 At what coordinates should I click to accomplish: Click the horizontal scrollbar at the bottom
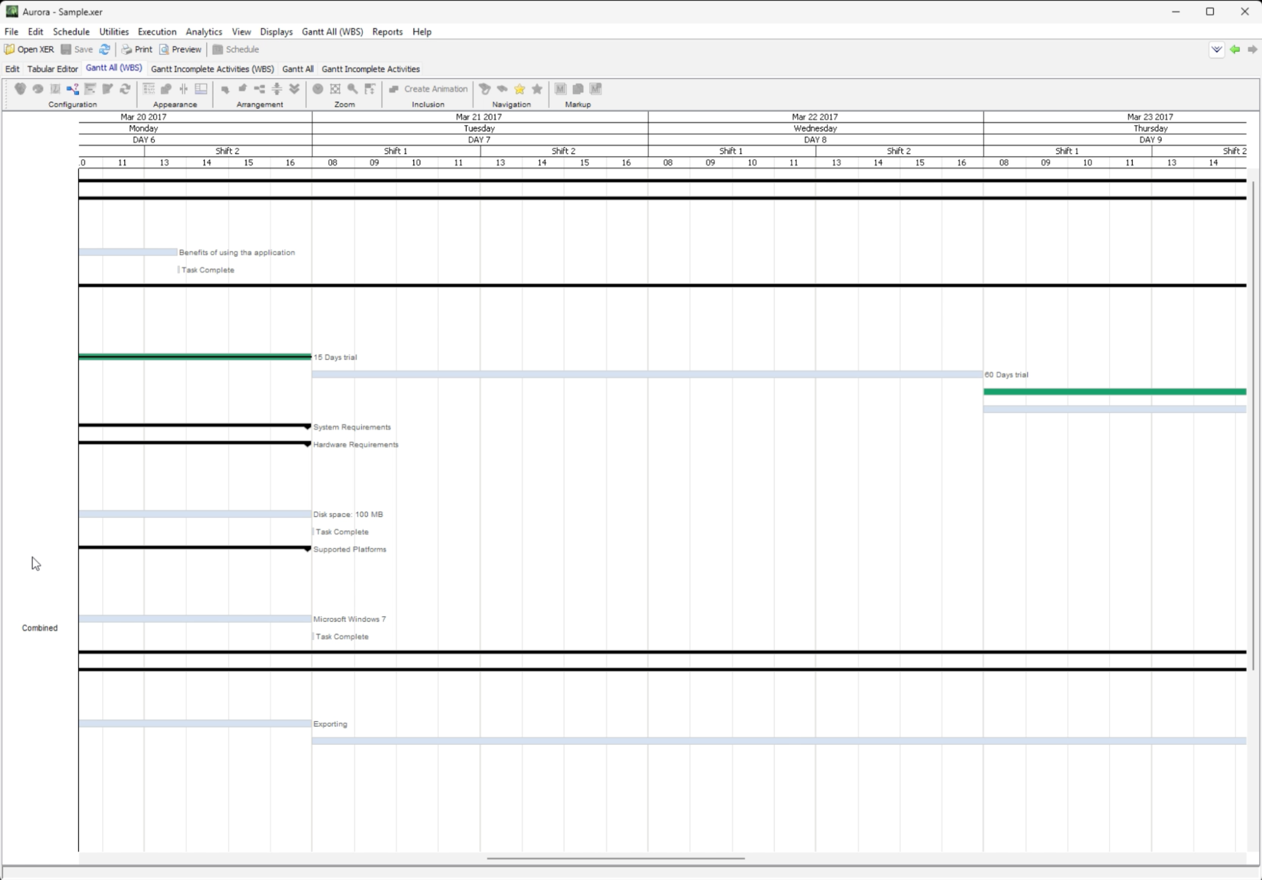[x=616, y=859]
